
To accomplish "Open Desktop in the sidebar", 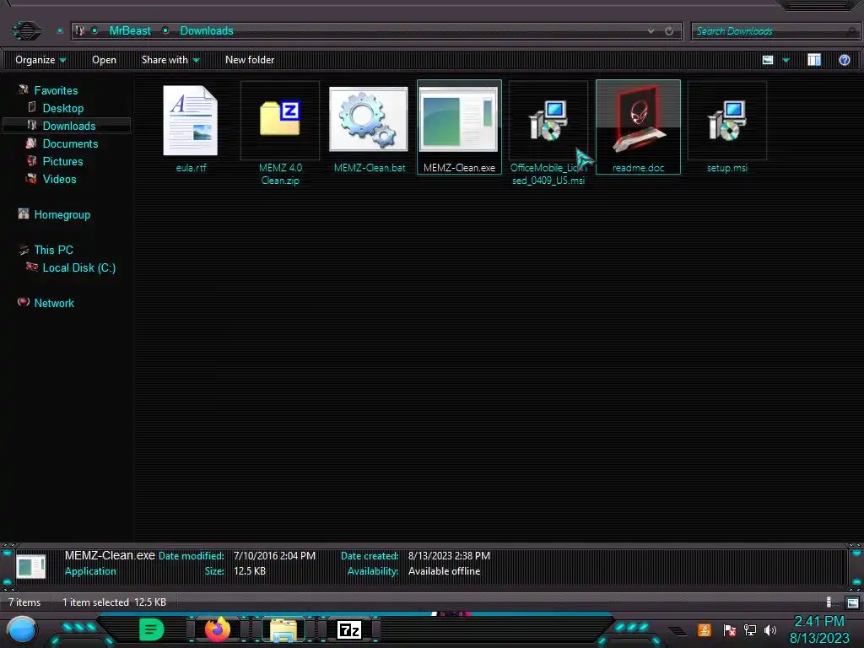I will [62, 108].
